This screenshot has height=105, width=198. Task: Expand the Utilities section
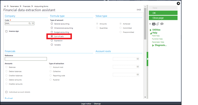[150, 30]
